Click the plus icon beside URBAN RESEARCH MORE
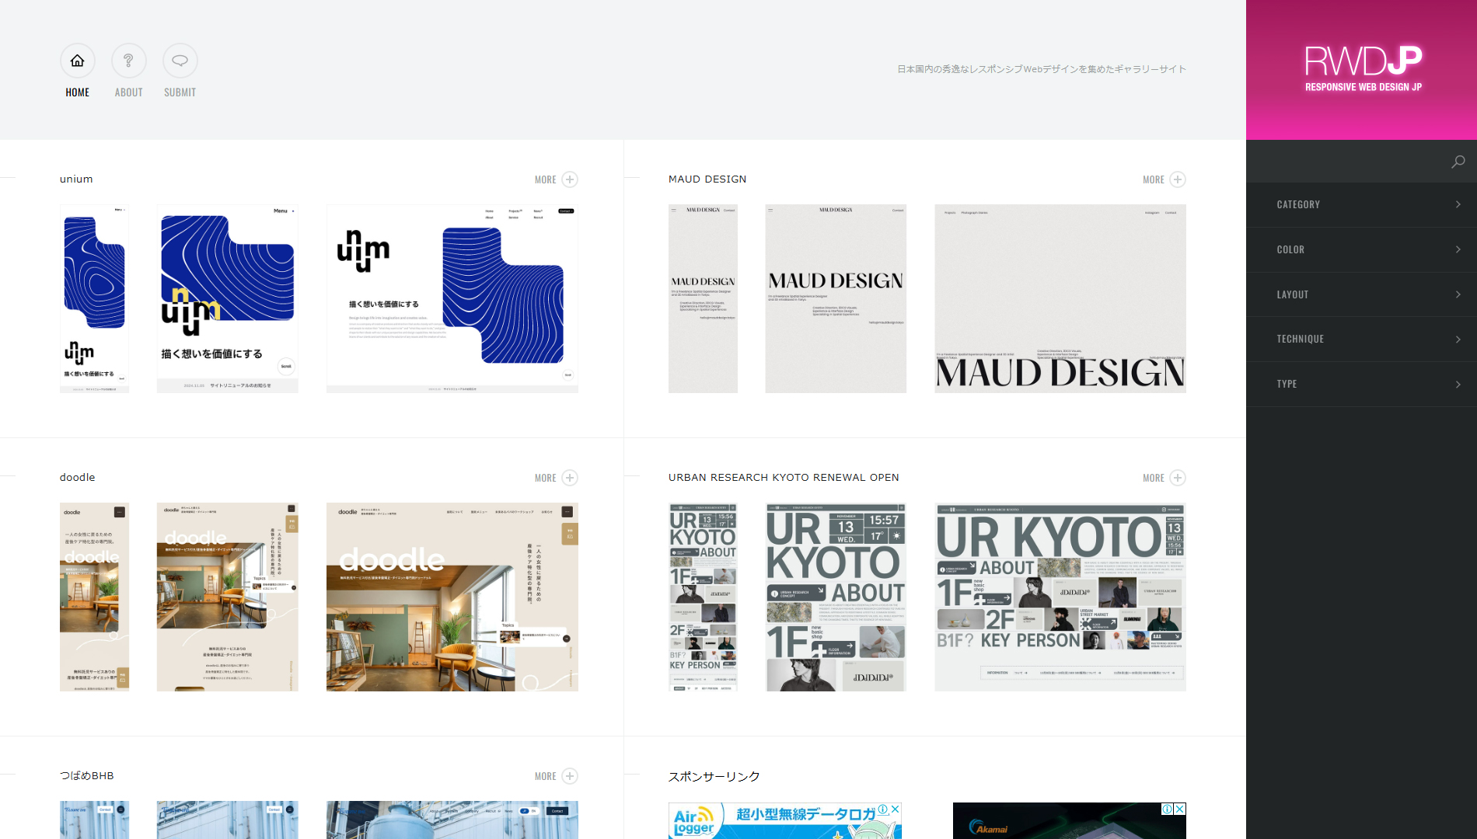 coord(1178,478)
